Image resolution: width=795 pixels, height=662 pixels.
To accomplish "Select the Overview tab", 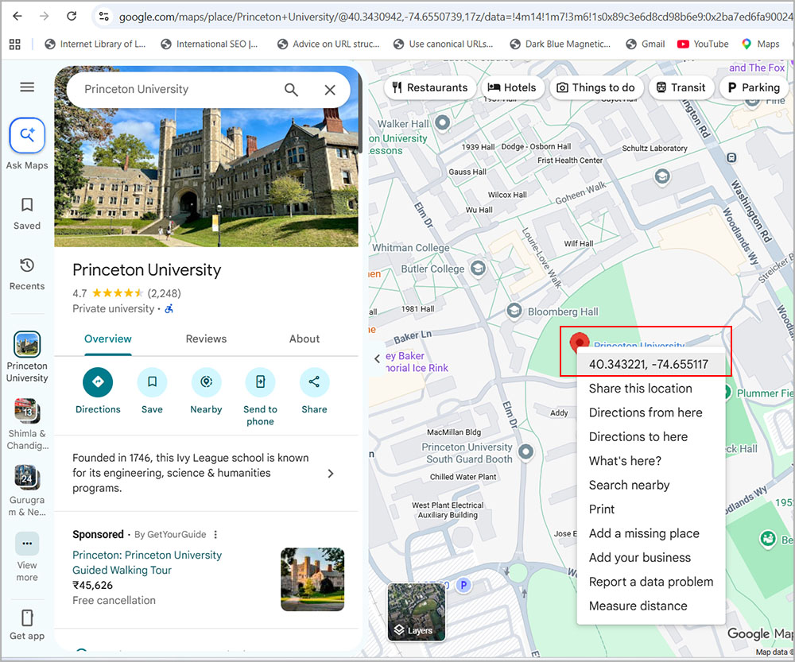I will point(108,339).
